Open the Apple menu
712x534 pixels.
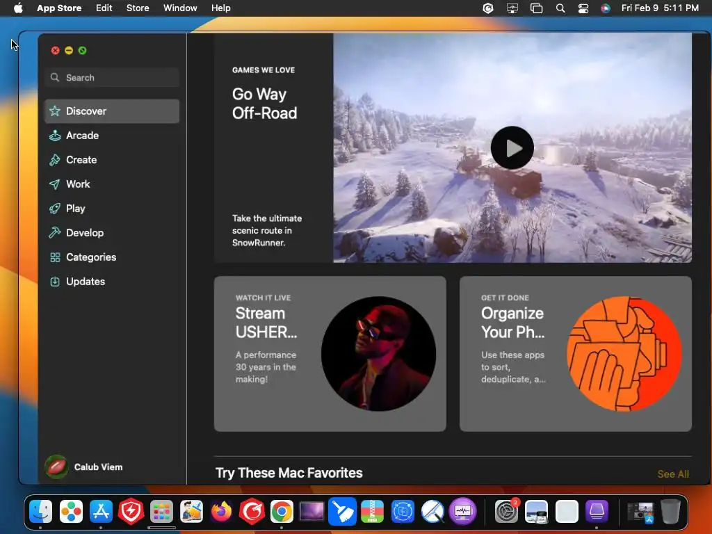point(18,8)
